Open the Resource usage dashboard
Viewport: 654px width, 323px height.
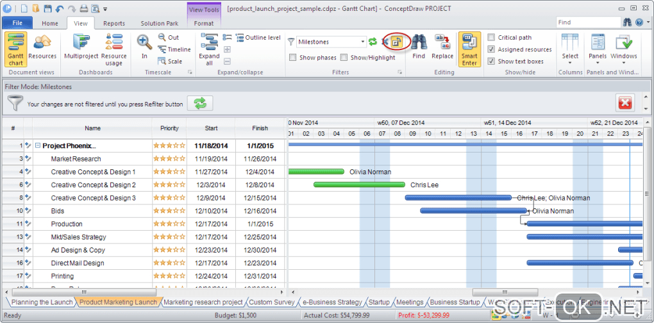[114, 49]
